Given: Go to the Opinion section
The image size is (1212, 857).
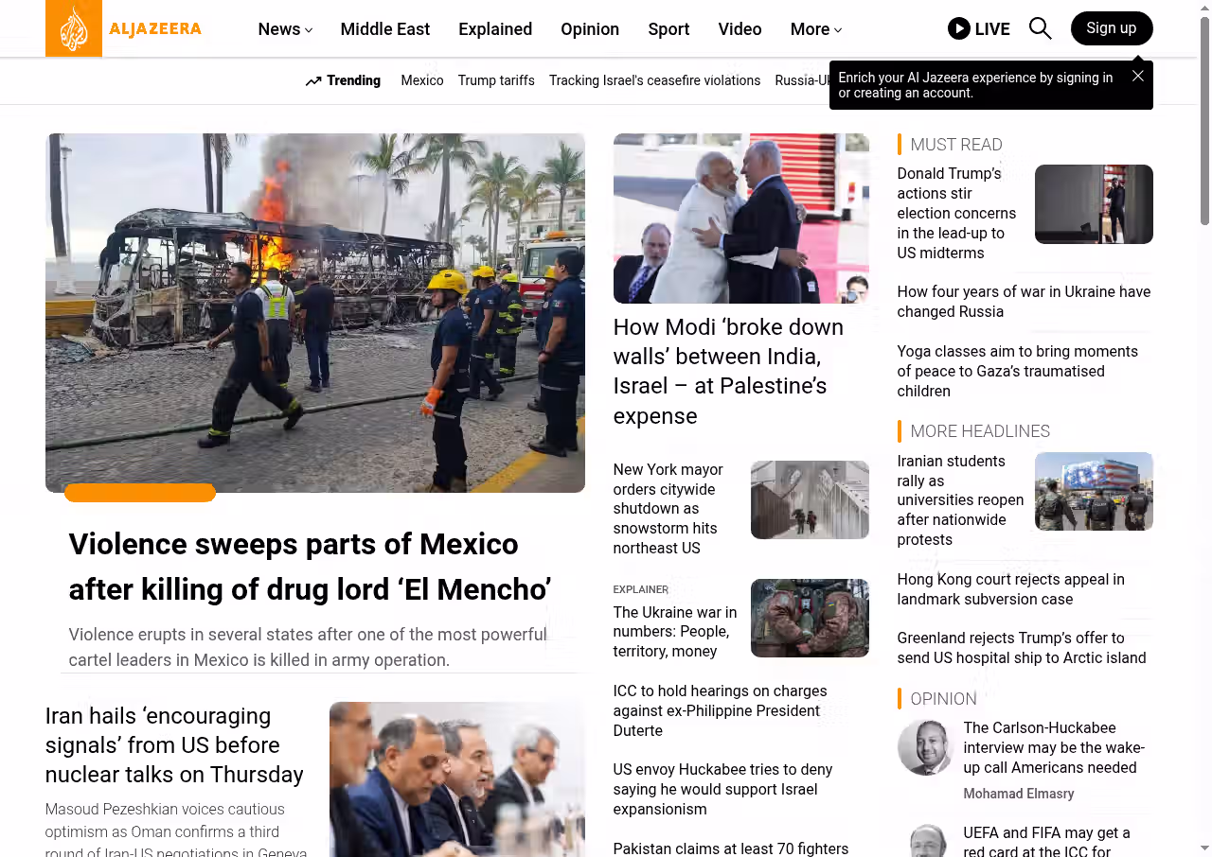Looking at the screenshot, I should (589, 29).
